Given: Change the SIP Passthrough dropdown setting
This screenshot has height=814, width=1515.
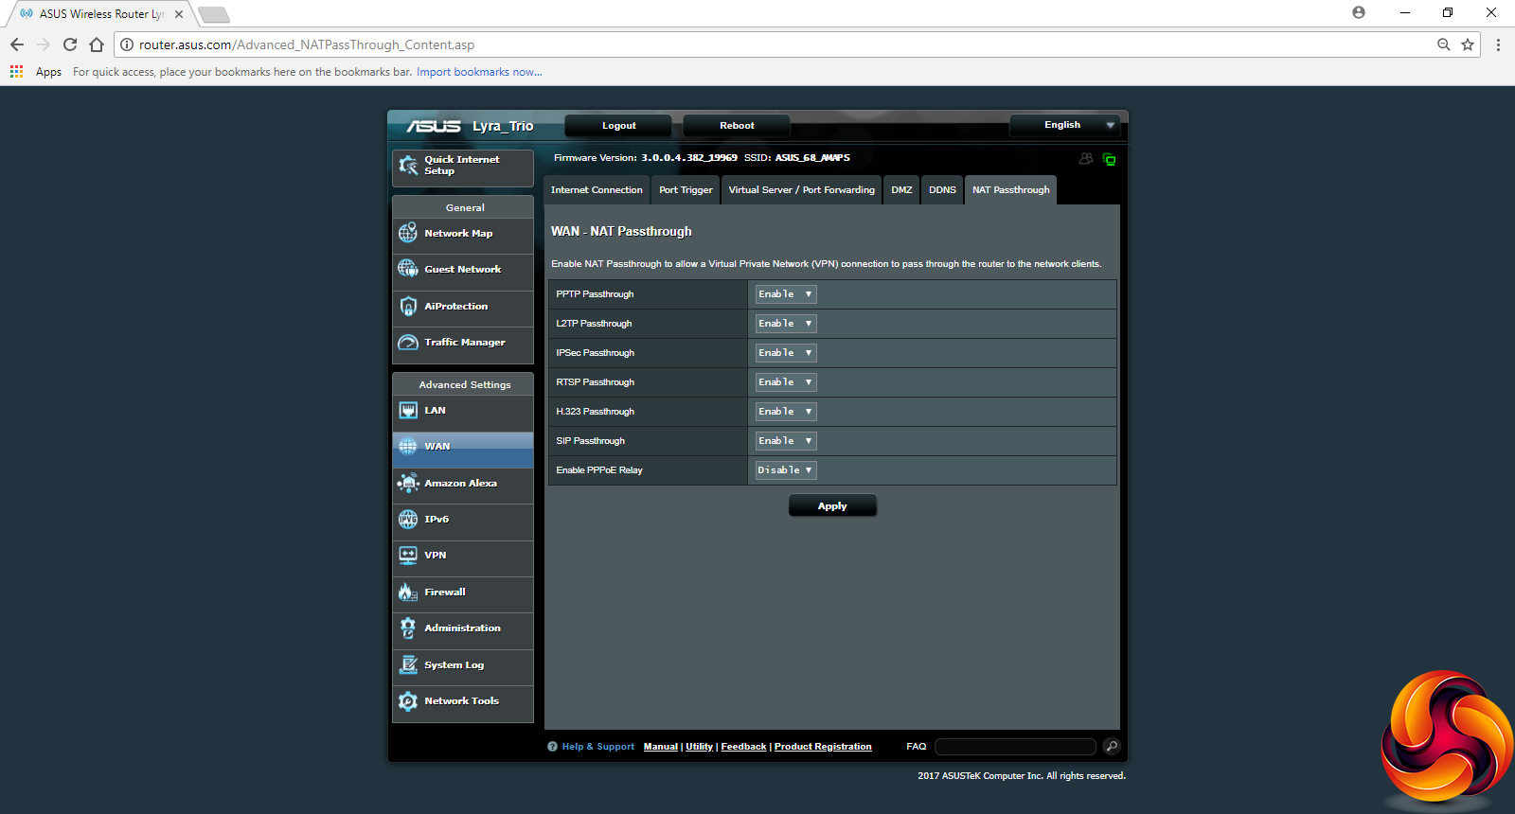Looking at the screenshot, I should 785,441.
